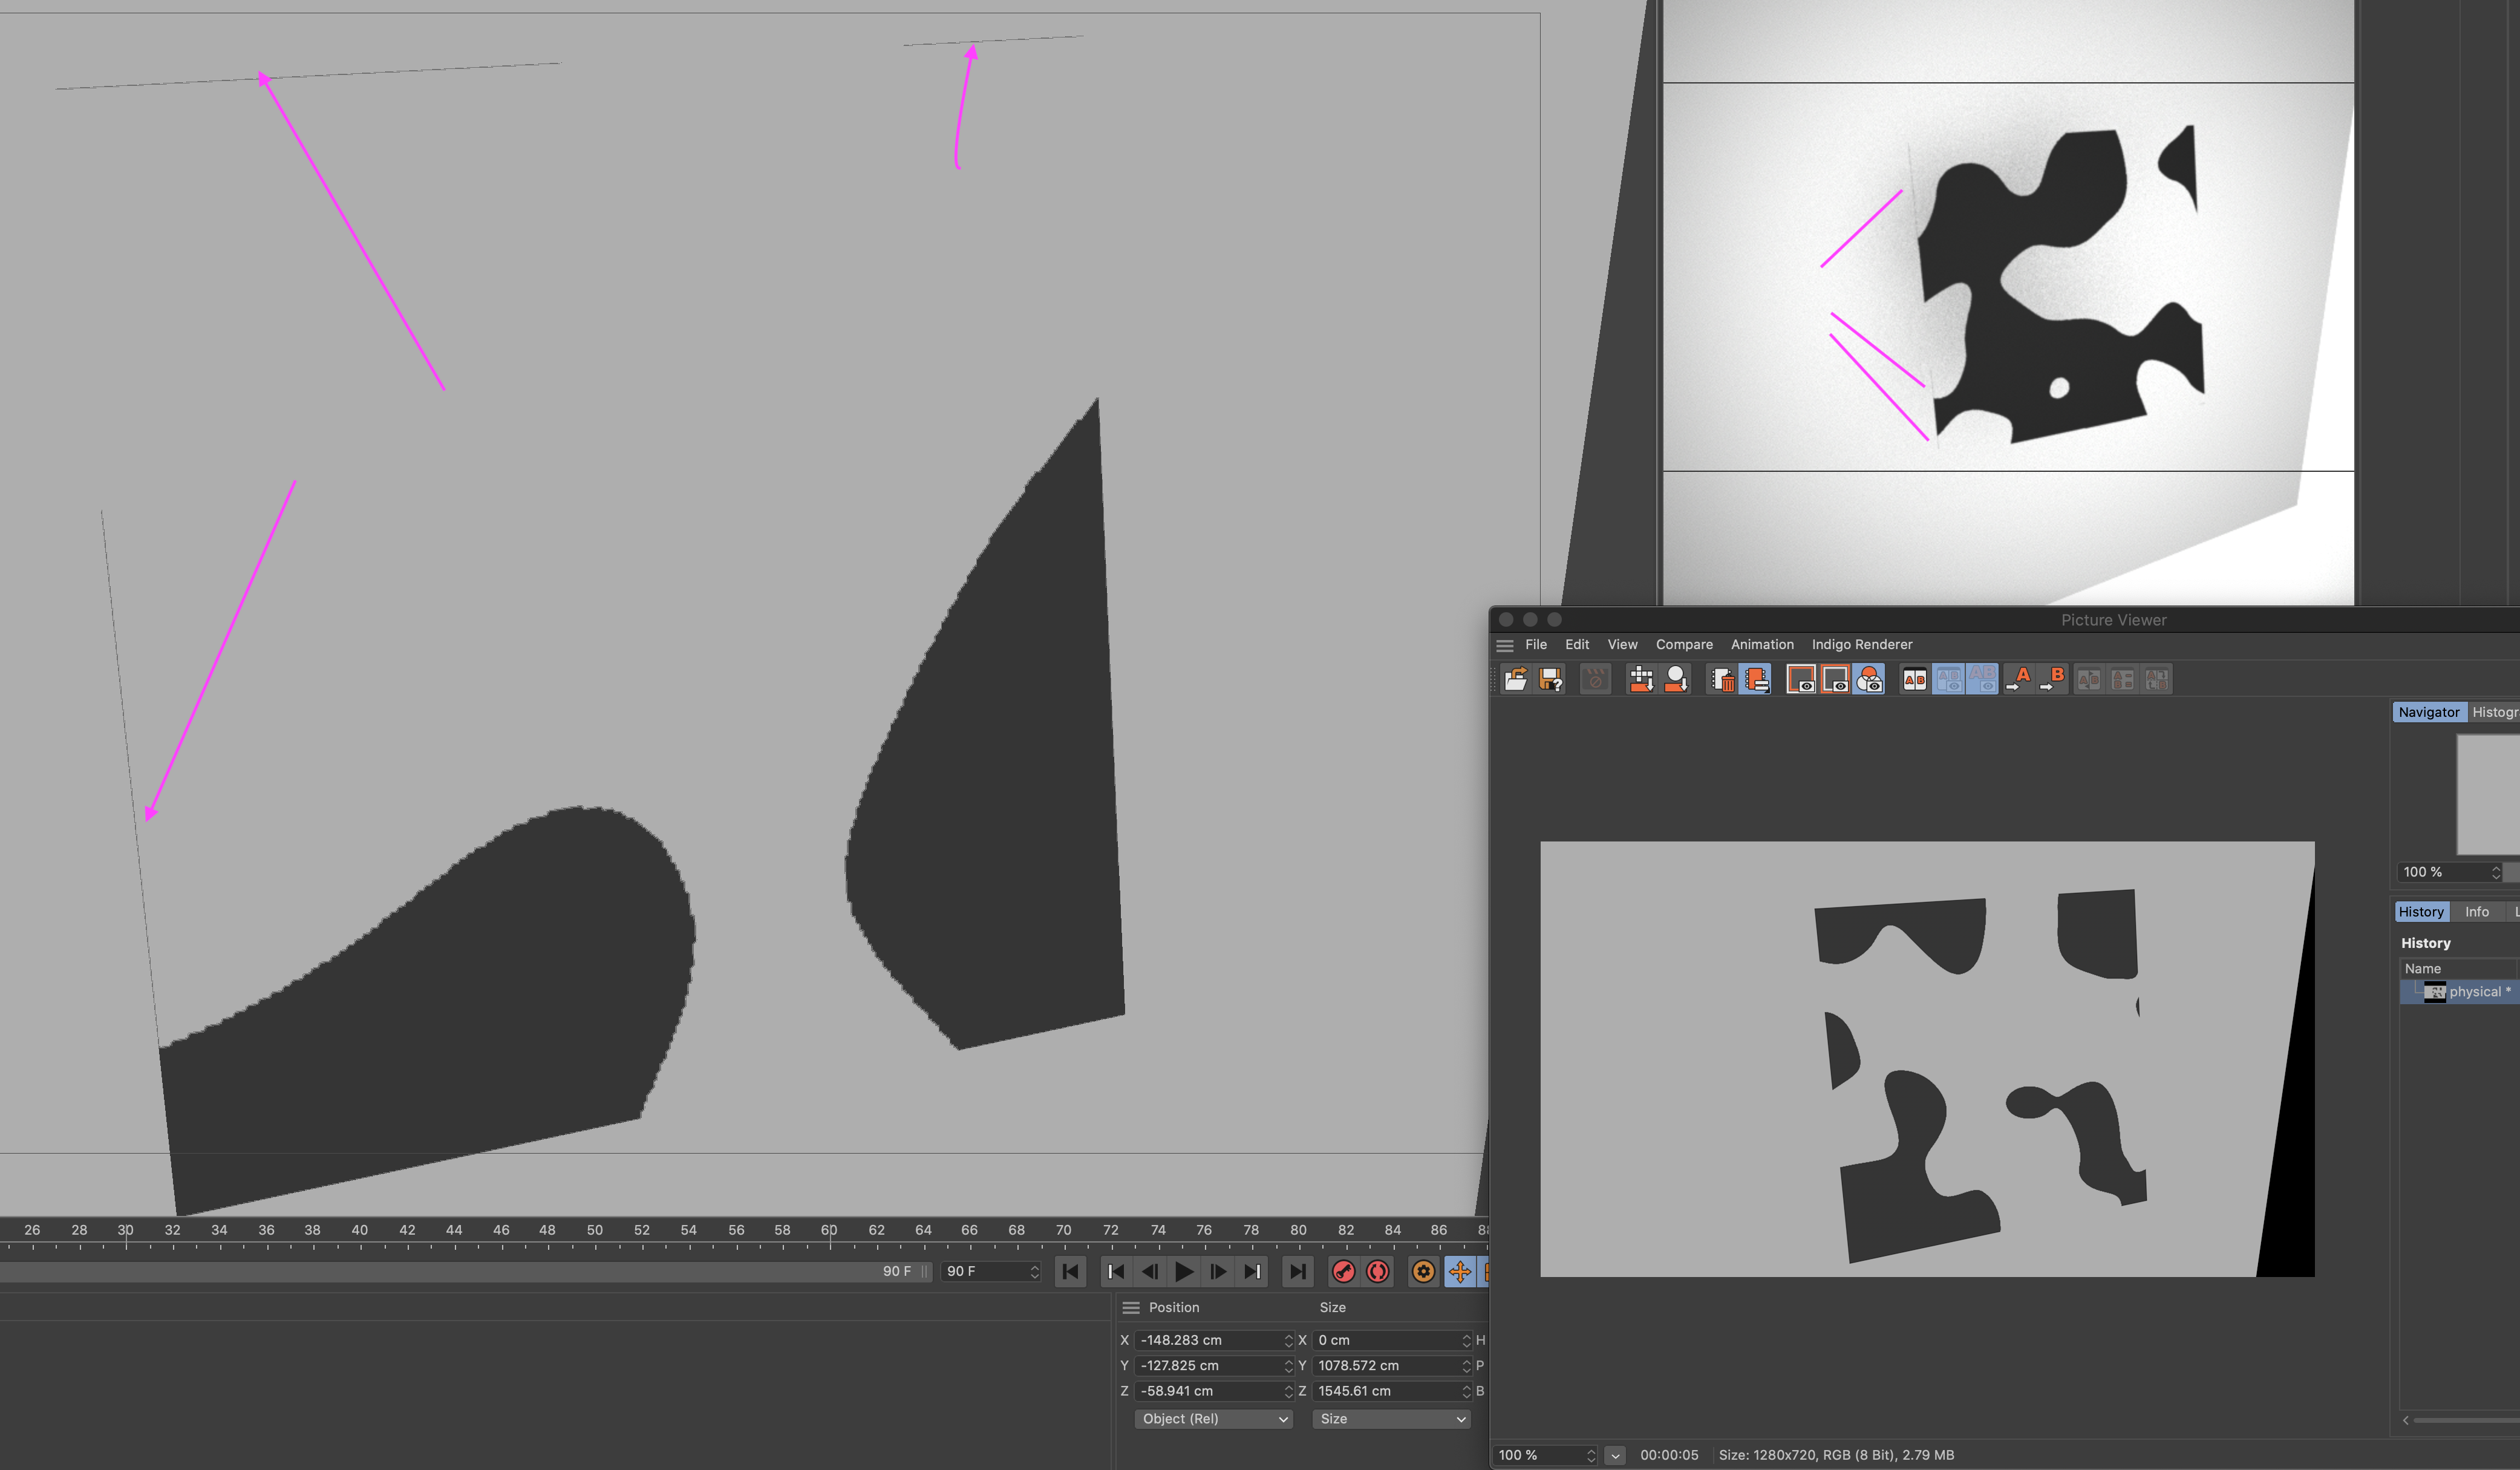Open the Object (Rel) coordinate dropdown
Viewport: 2520px width, 1470px height.
click(x=1213, y=1419)
